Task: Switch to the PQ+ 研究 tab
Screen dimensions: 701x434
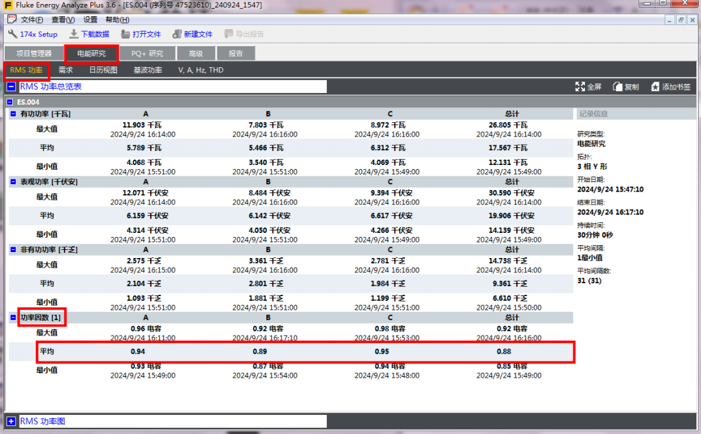Action: click(x=147, y=54)
